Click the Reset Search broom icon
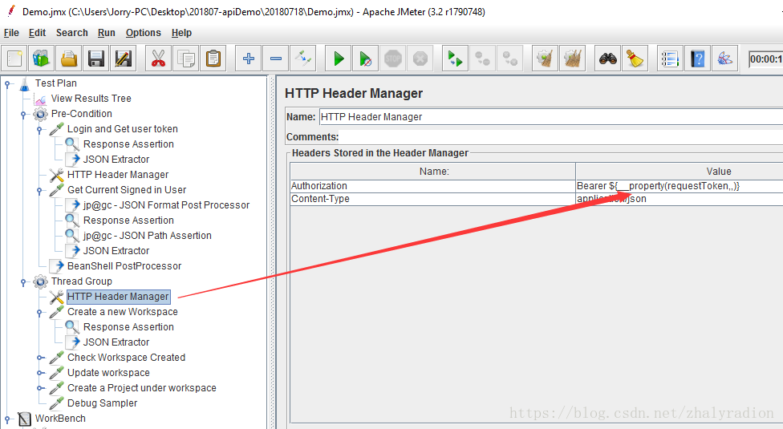The width and height of the screenshot is (783, 429). (x=635, y=59)
